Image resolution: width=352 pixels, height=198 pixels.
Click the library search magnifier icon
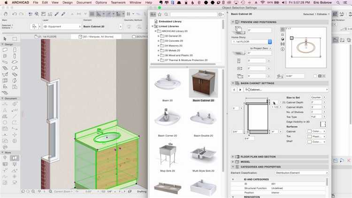click(x=166, y=15)
